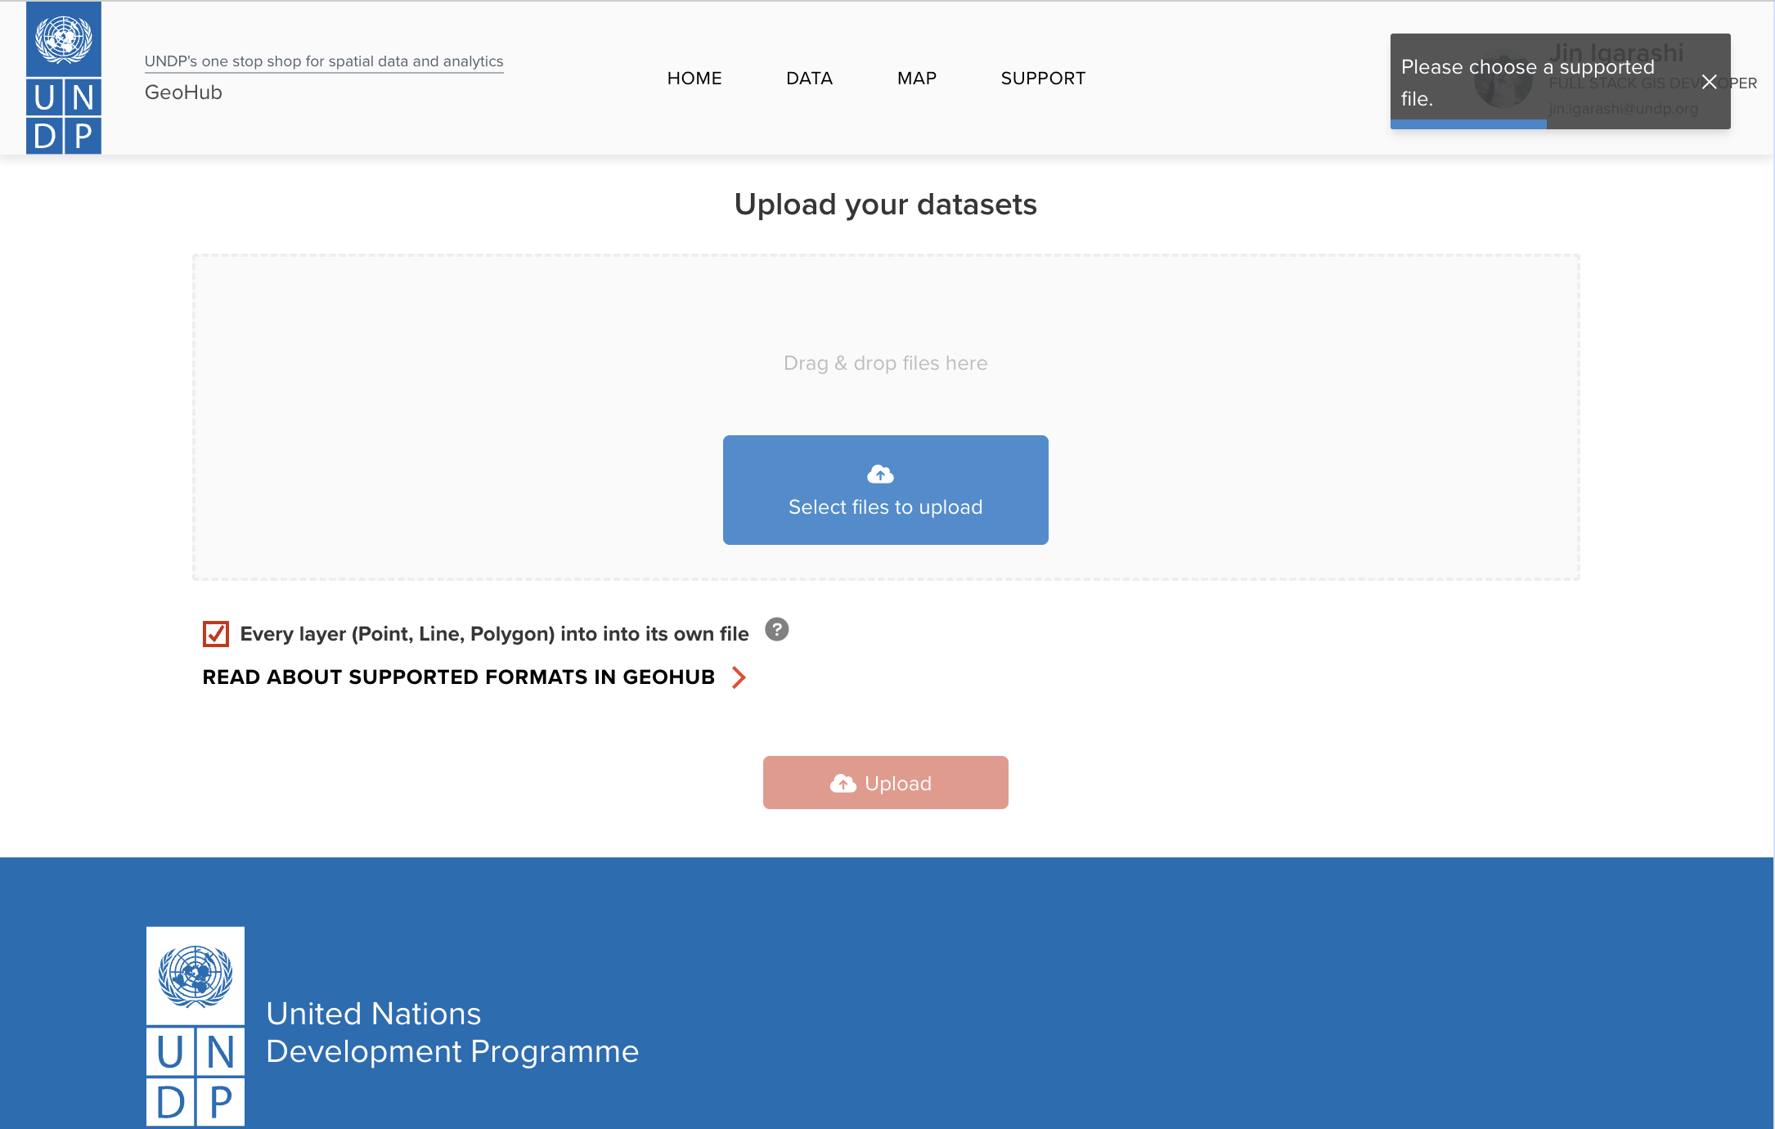Open the SUPPORT menu
The image size is (1775, 1129).
[x=1043, y=79]
